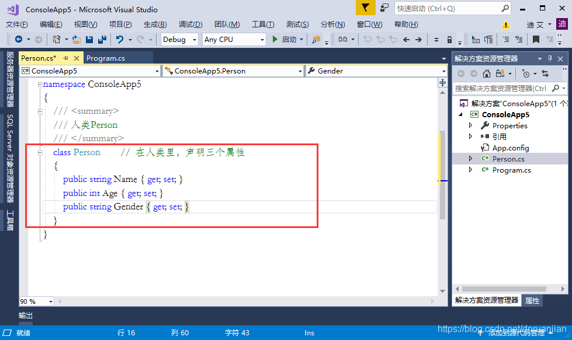This screenshot has height=340, width=572.
Task: Click the right-arrow navigate icon beside the lock
Action: point(419,40)
